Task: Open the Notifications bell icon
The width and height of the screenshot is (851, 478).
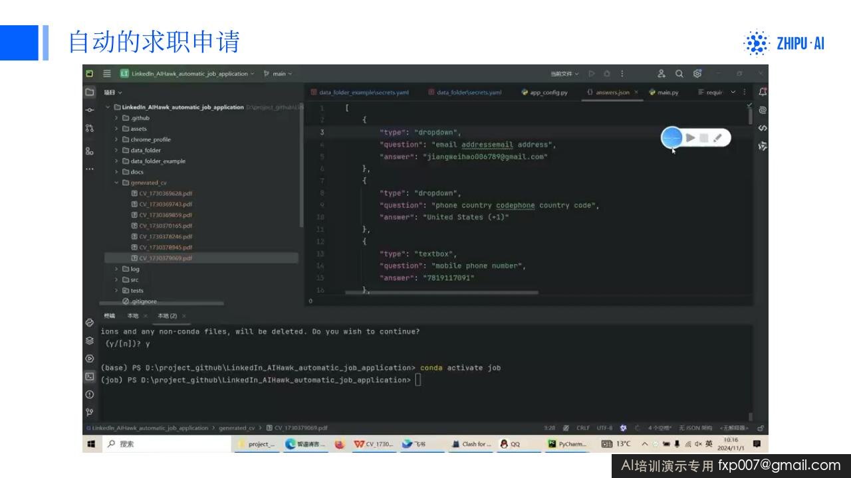Action: tap(763, 92)
